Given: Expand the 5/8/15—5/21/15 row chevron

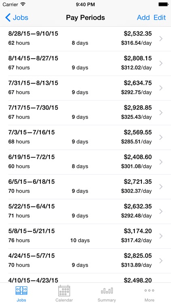Looking at the screenshot, I should point(161,236).
